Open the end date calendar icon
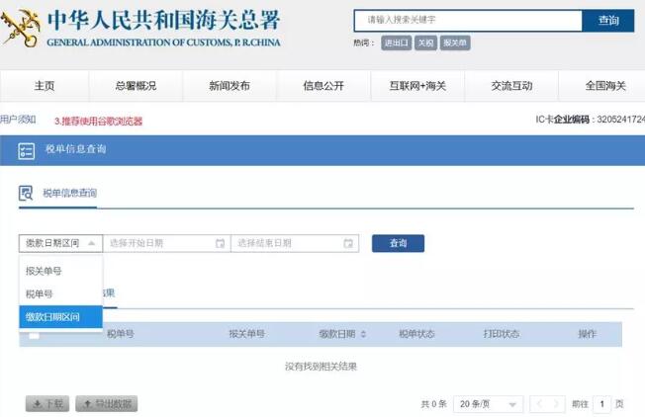 [348, 243]
